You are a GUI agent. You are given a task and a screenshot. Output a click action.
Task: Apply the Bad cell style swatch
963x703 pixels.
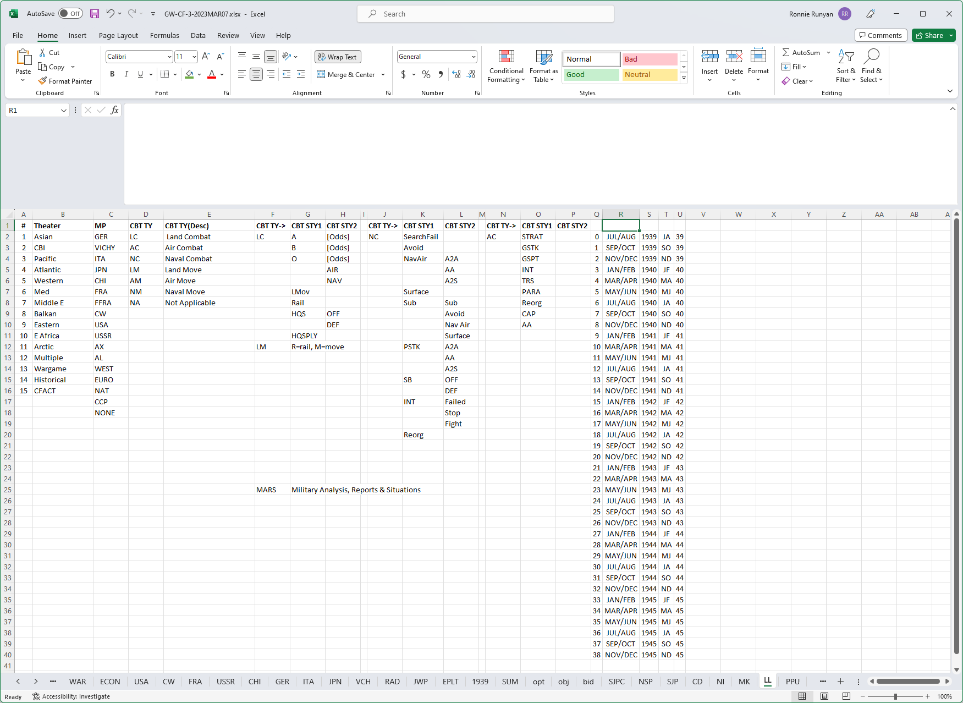[650, 59]
